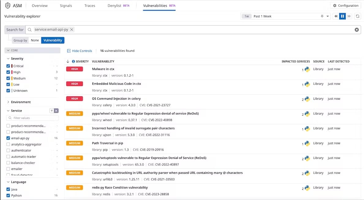Image resolution: width=364 pixels, height=200 pixels.
Task: Remove the service:email-api-py search tag
Action: [72, 29]
